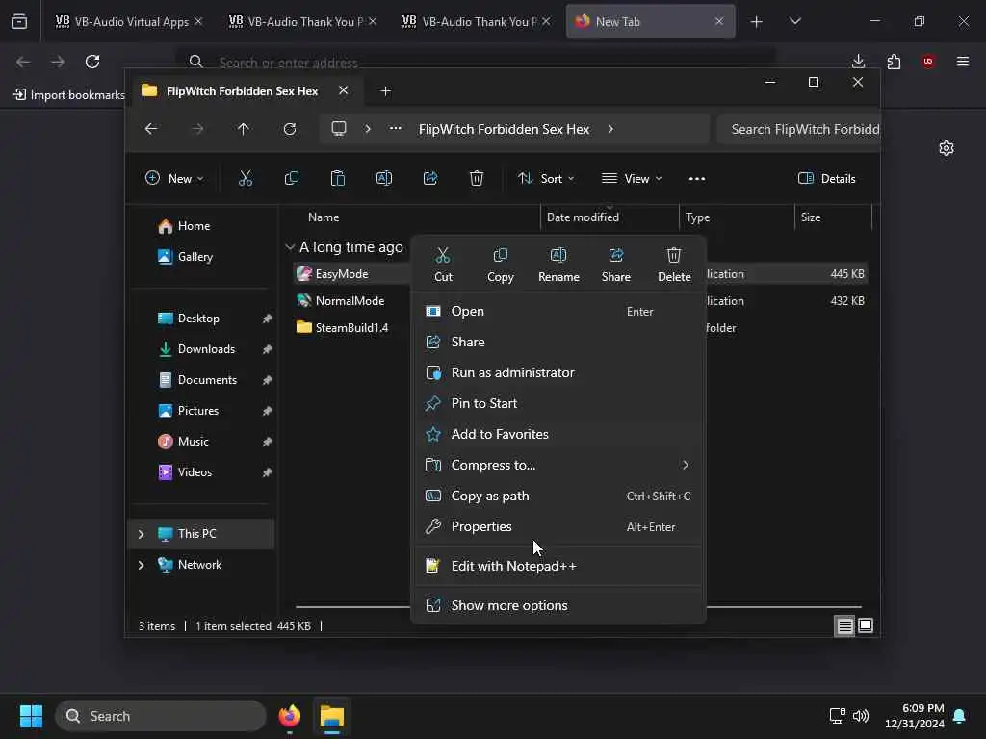Click Show more options
The height and width of the screenshot is (739, 986).
[558, 606]
